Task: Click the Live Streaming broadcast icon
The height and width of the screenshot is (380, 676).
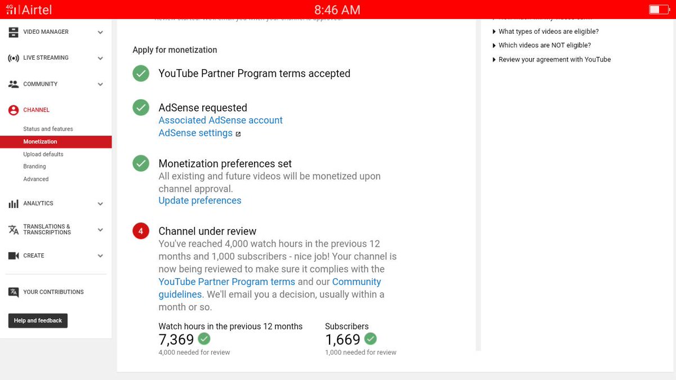Action: coord(14,58)
